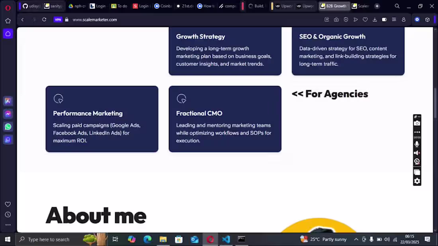Open the downloads icon in toolbar
This screenshot has width=438, height=246.
[x=375, y=19]
